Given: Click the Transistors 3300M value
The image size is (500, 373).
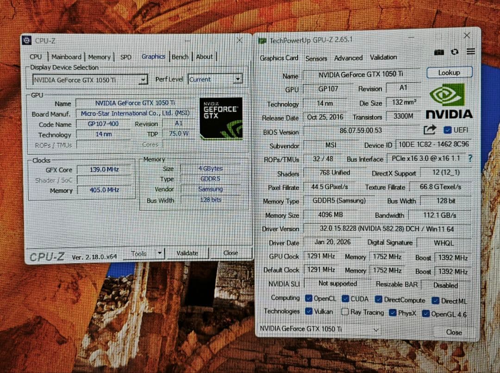Looking at the screenshot, I should [x=403, y=116].
